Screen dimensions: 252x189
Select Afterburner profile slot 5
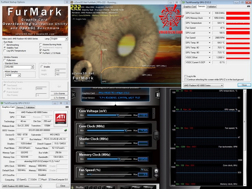[x=104, y=187]
